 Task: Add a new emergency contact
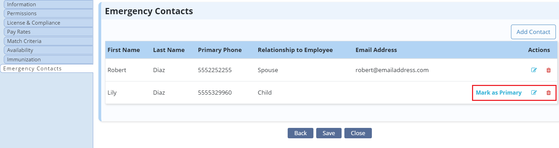tap(533, 32)
